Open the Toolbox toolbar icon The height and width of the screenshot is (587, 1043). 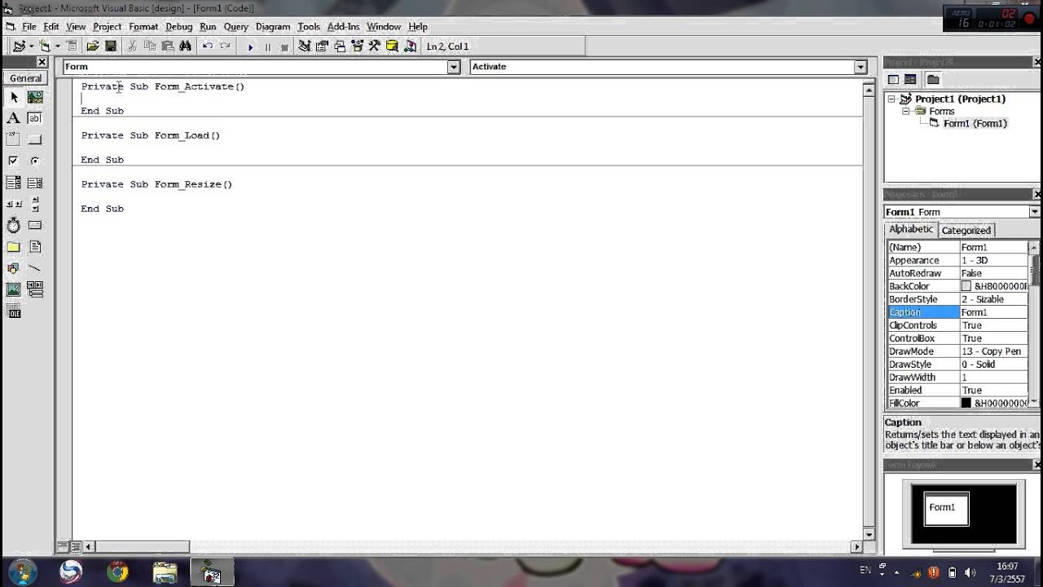point(375,46)
